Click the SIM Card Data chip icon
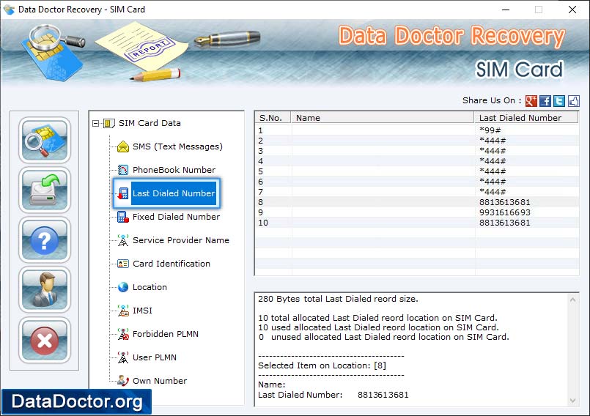The height and width of the screenshot is (416, 590). point(108,123)
